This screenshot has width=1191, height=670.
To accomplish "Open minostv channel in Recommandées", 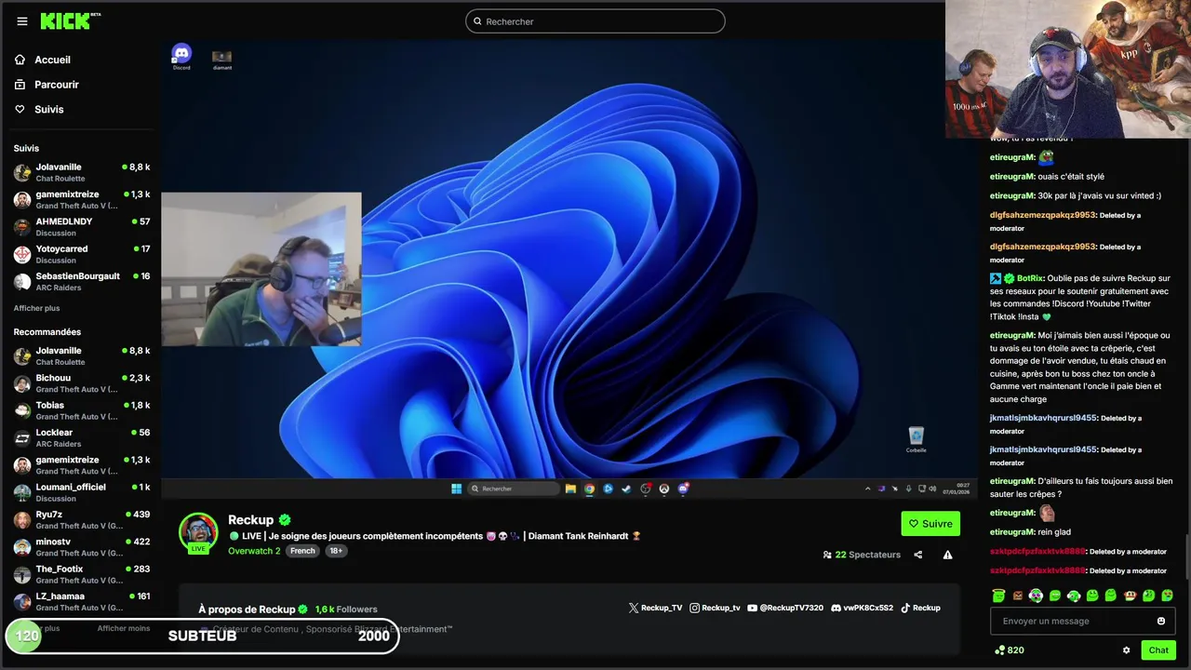I will pyautogui.click(x=82, y=546).
